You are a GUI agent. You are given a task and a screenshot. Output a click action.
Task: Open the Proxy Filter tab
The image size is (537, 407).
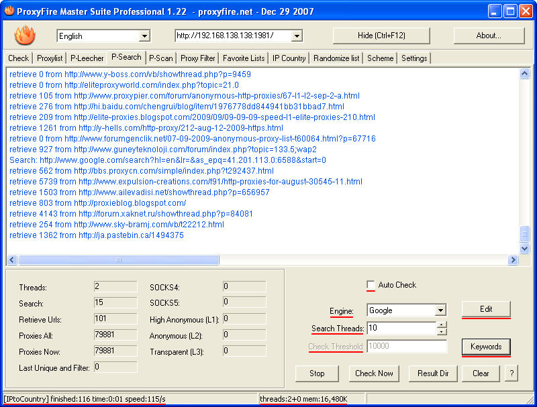point(197,58)
